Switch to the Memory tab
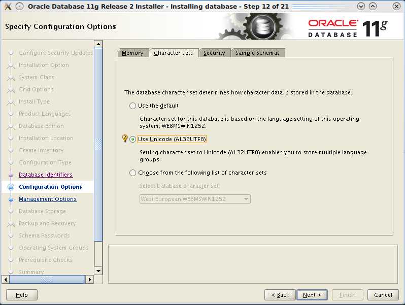The image size is (405, 305). (132, 53)
